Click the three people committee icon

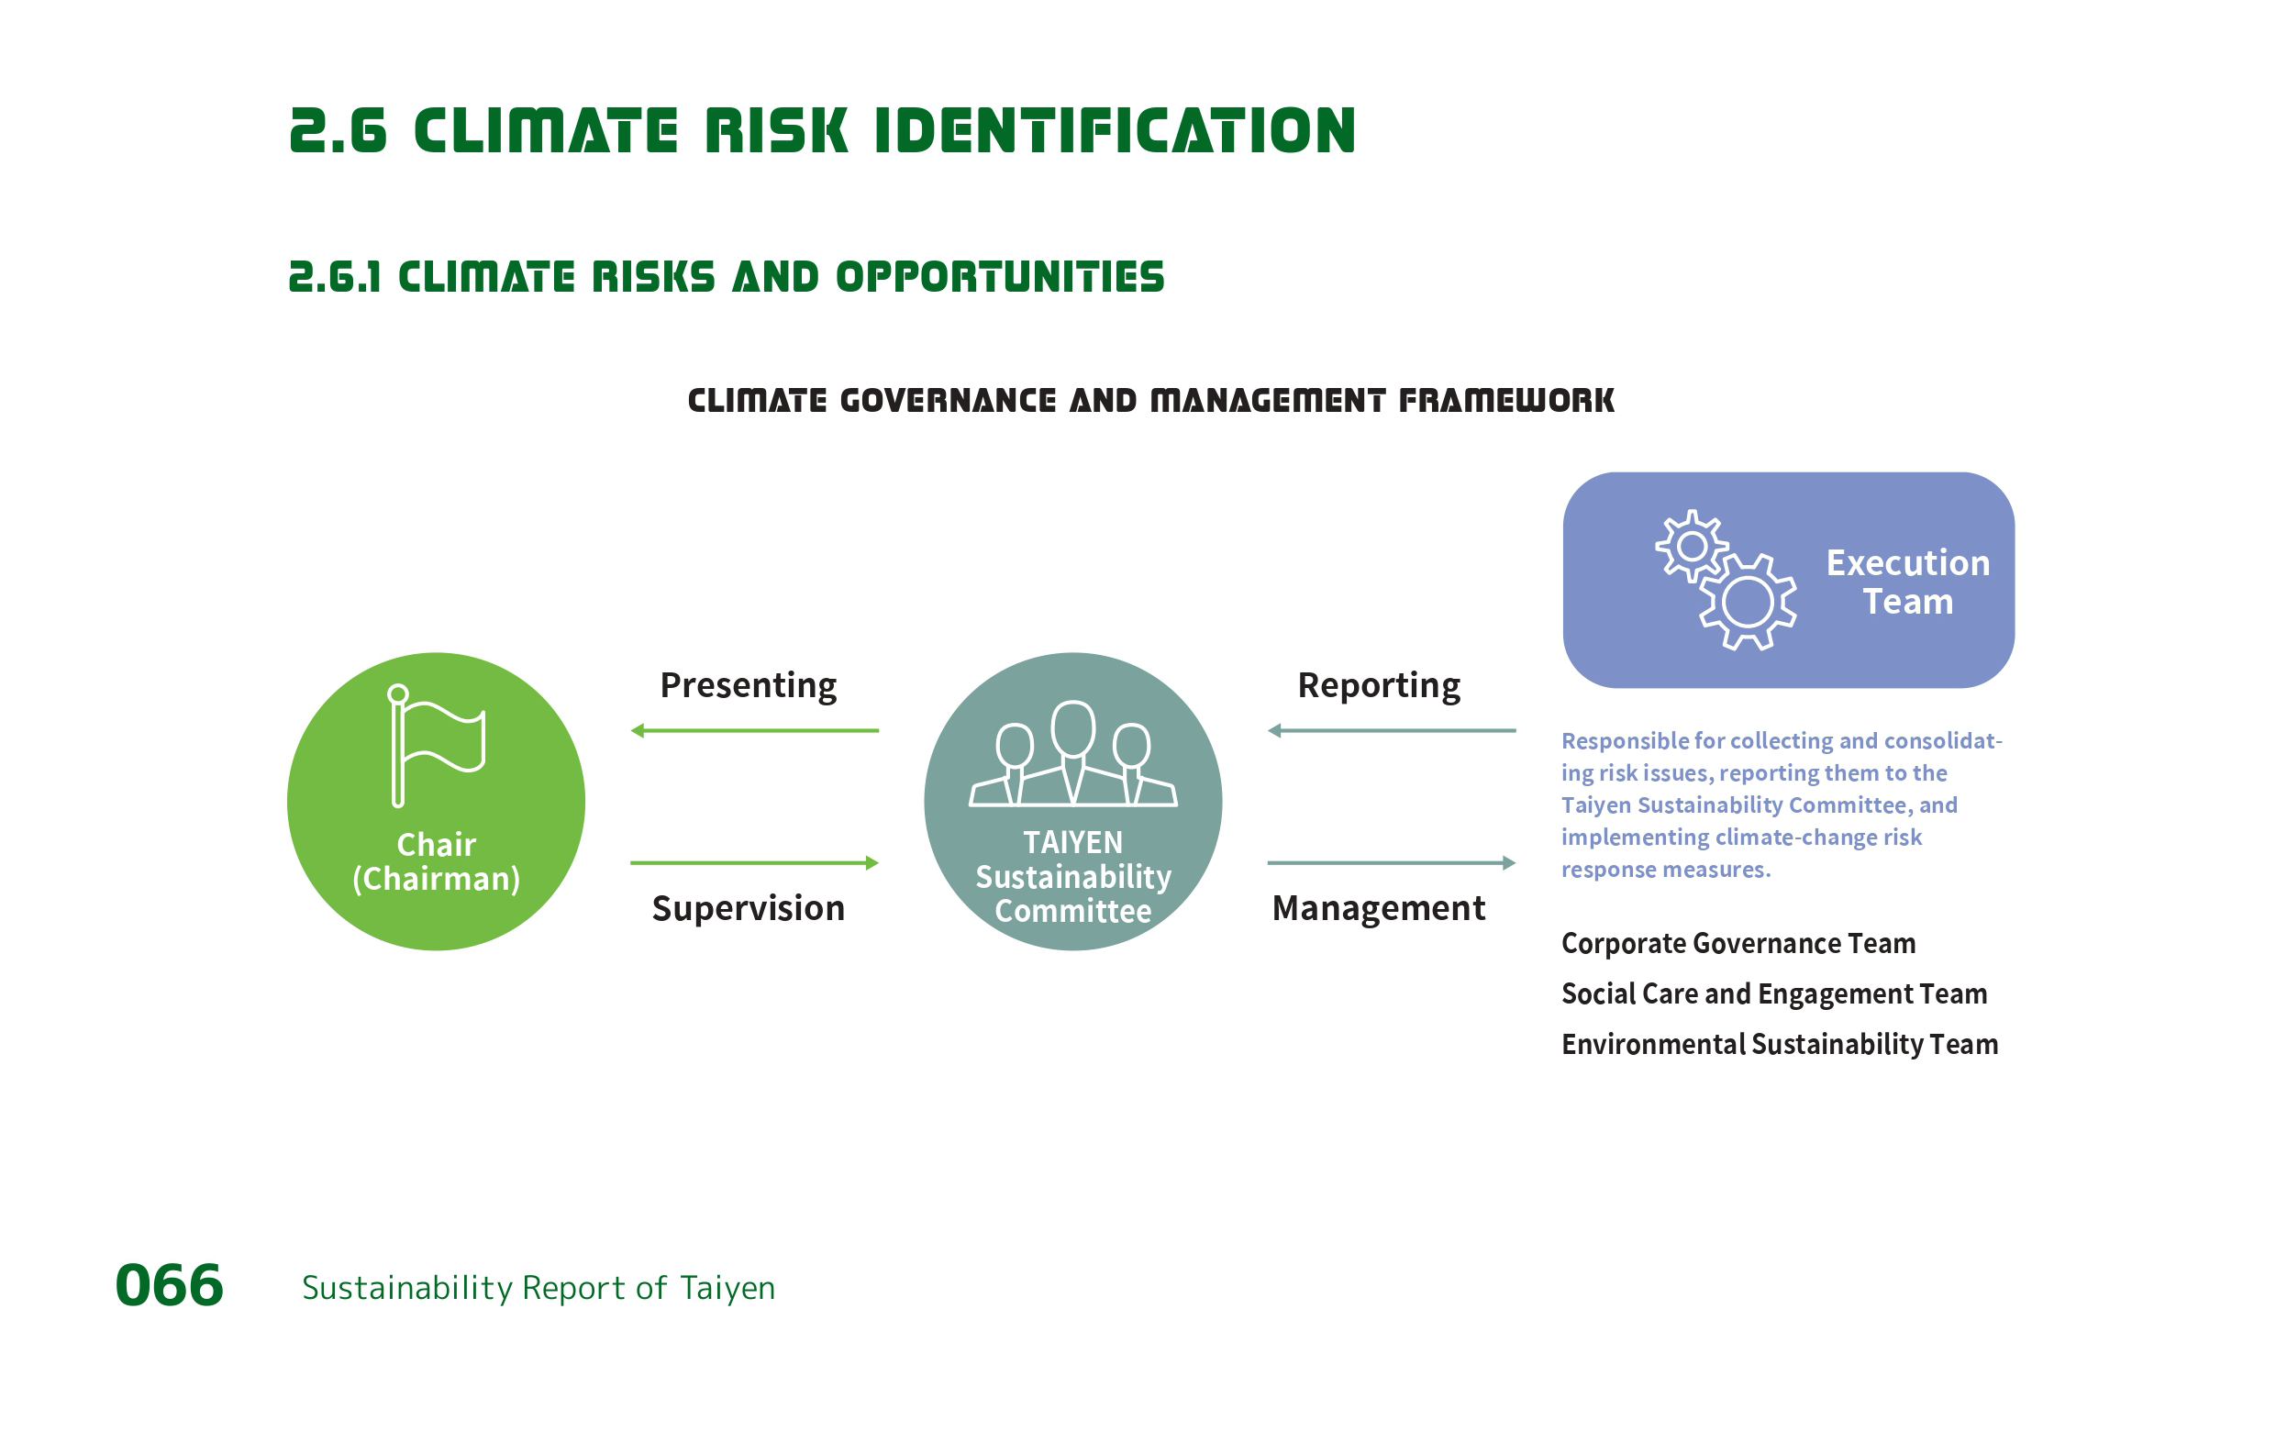pos(1072,754)
